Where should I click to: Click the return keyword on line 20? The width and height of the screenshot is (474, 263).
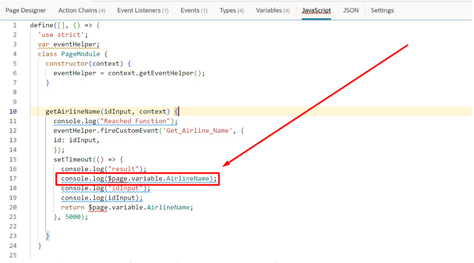point(72,207)
